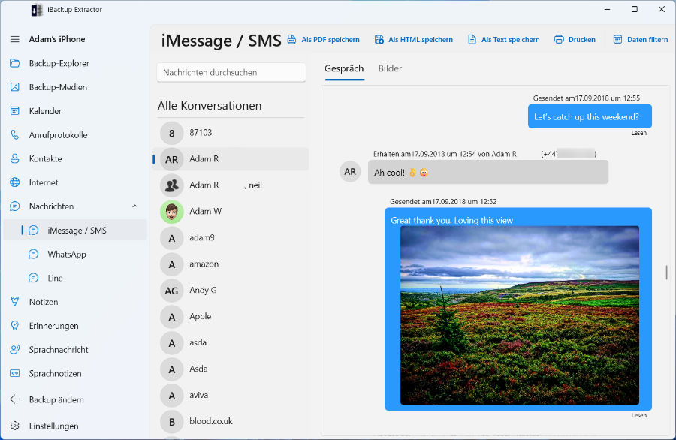Open the landscape photo in message

point(520,315)
